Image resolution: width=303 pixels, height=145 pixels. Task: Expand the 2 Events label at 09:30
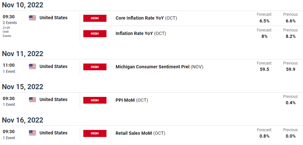click(x=10, y=23)
